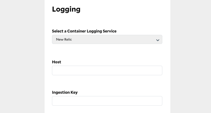Screen dimensions: 211x113
Task: Click the word Relic in the selected option
Action: click(68, 39)
